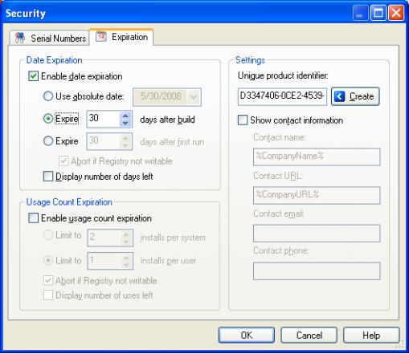Toggle Abort if Registry not writable under Date Expiration
Image resolution: width=409 pixels, height=354 pixels.
click(x=63, y=161)
